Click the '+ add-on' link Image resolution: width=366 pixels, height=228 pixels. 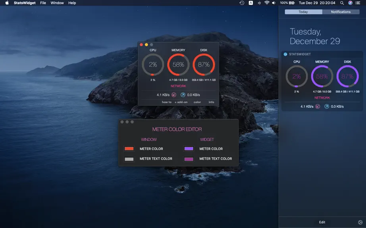(181, 102)
